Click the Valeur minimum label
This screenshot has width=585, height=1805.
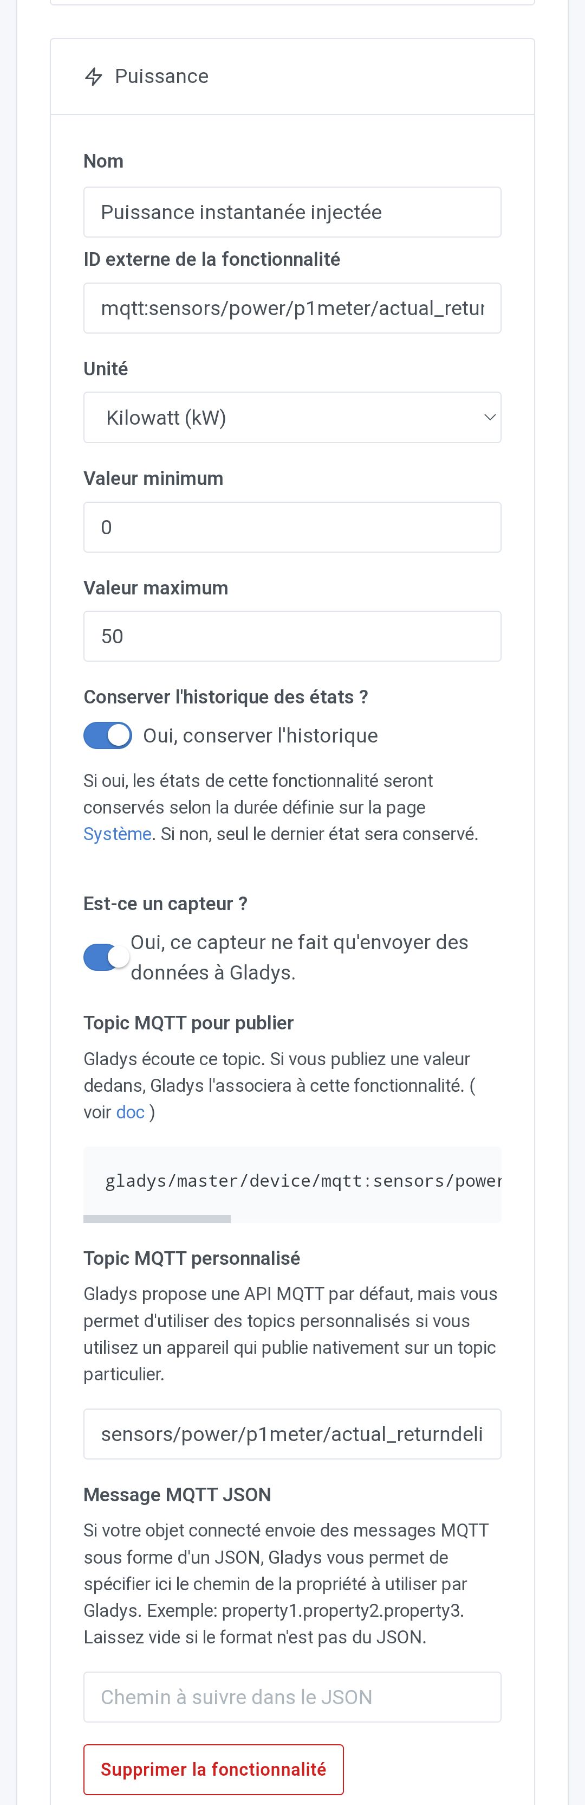(153, 478)
